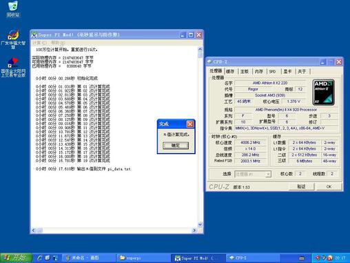Click the code name value 'Regor'
This screenshot has height=263, width=350.
(253, 89)
